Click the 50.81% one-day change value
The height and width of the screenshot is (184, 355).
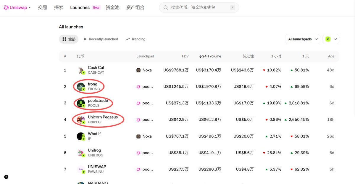tap(302, 70)
